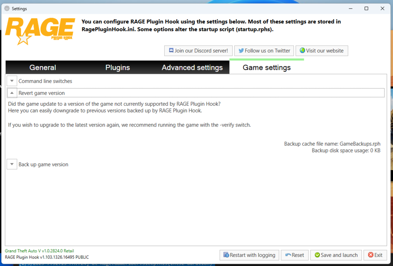The image size is (393, 266).
Task: Go to Advanced settings tab
Action: pos(192,67)
